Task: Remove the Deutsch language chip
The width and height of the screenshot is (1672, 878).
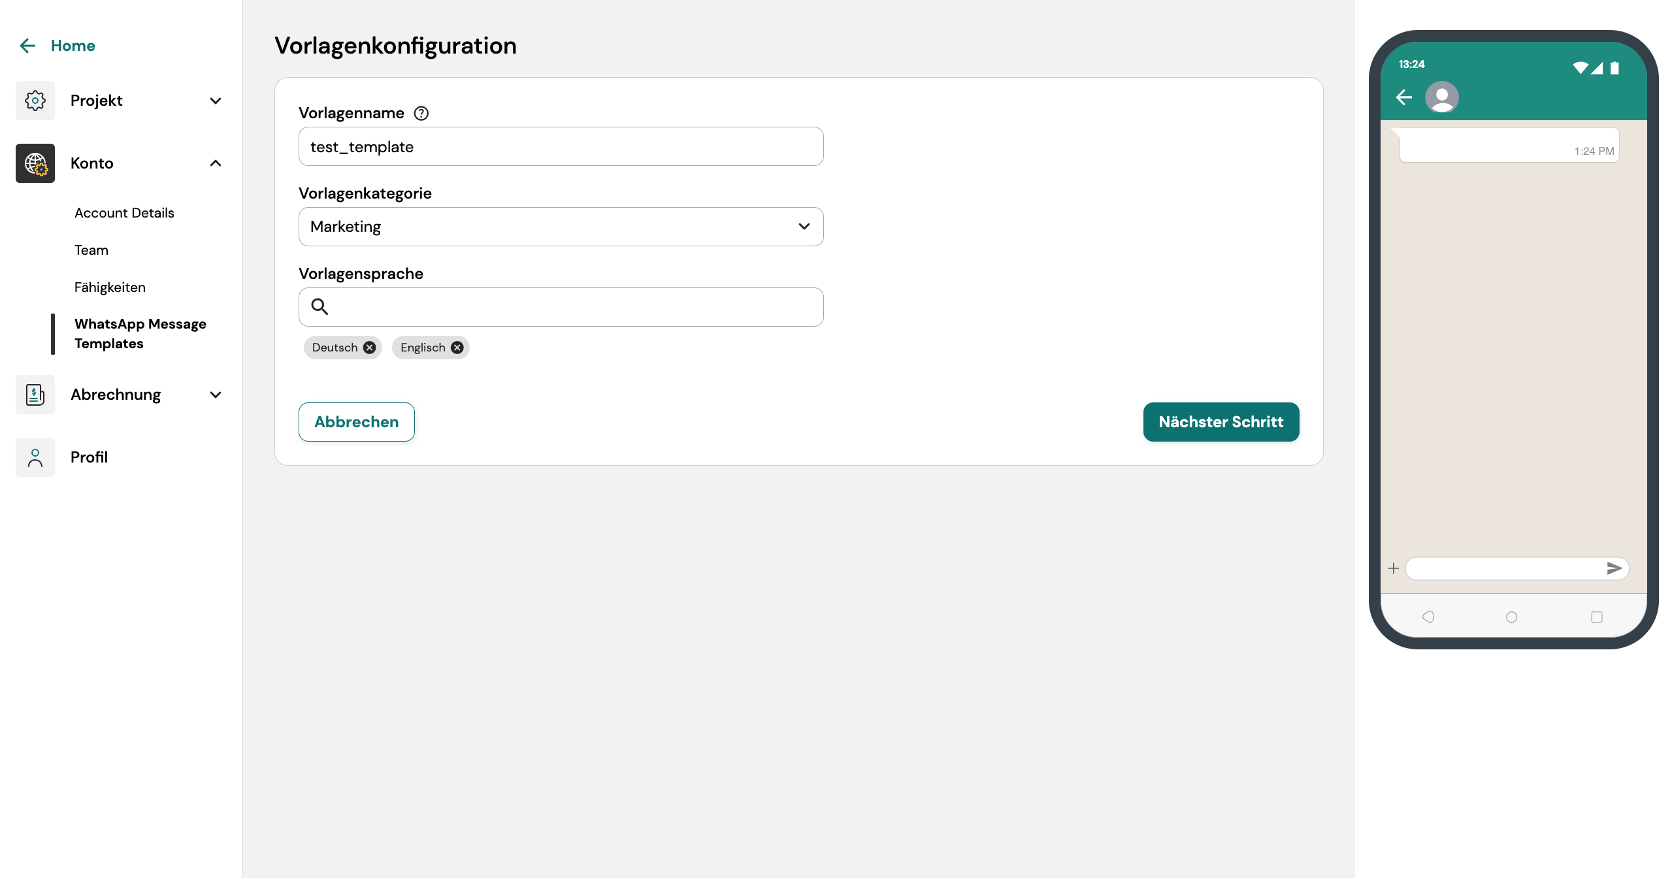Action: pyautogui.click(x=369, y=347)
